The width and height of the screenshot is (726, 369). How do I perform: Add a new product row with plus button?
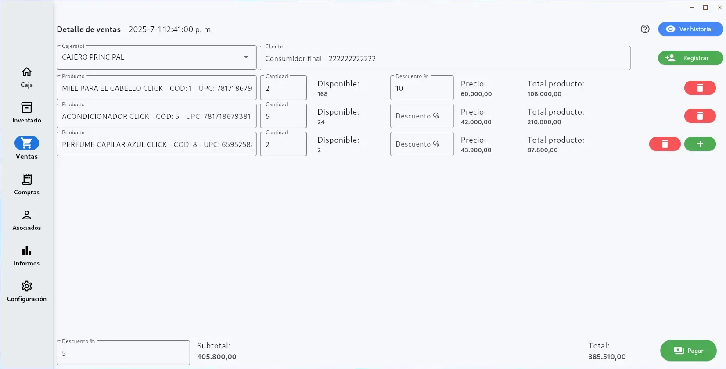pos(700,144)
